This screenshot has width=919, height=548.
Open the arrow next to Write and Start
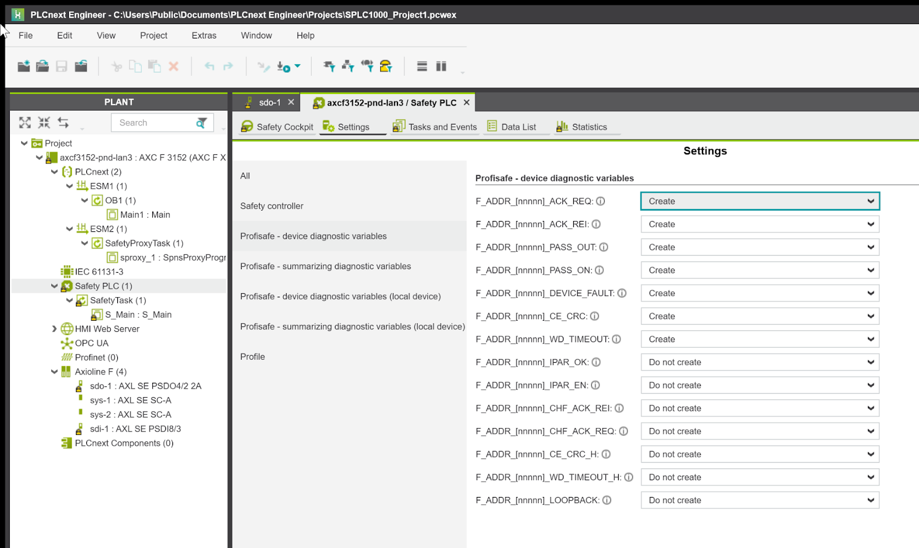point(298,66)
